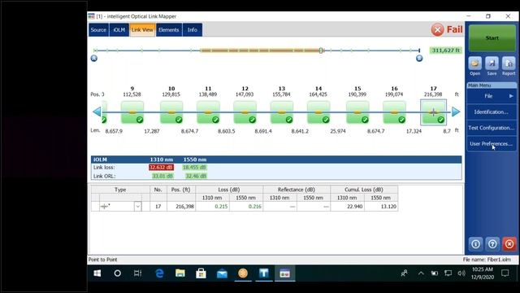Open Task View in taskbar
This screenshot has width=520, height=293.
137,273
